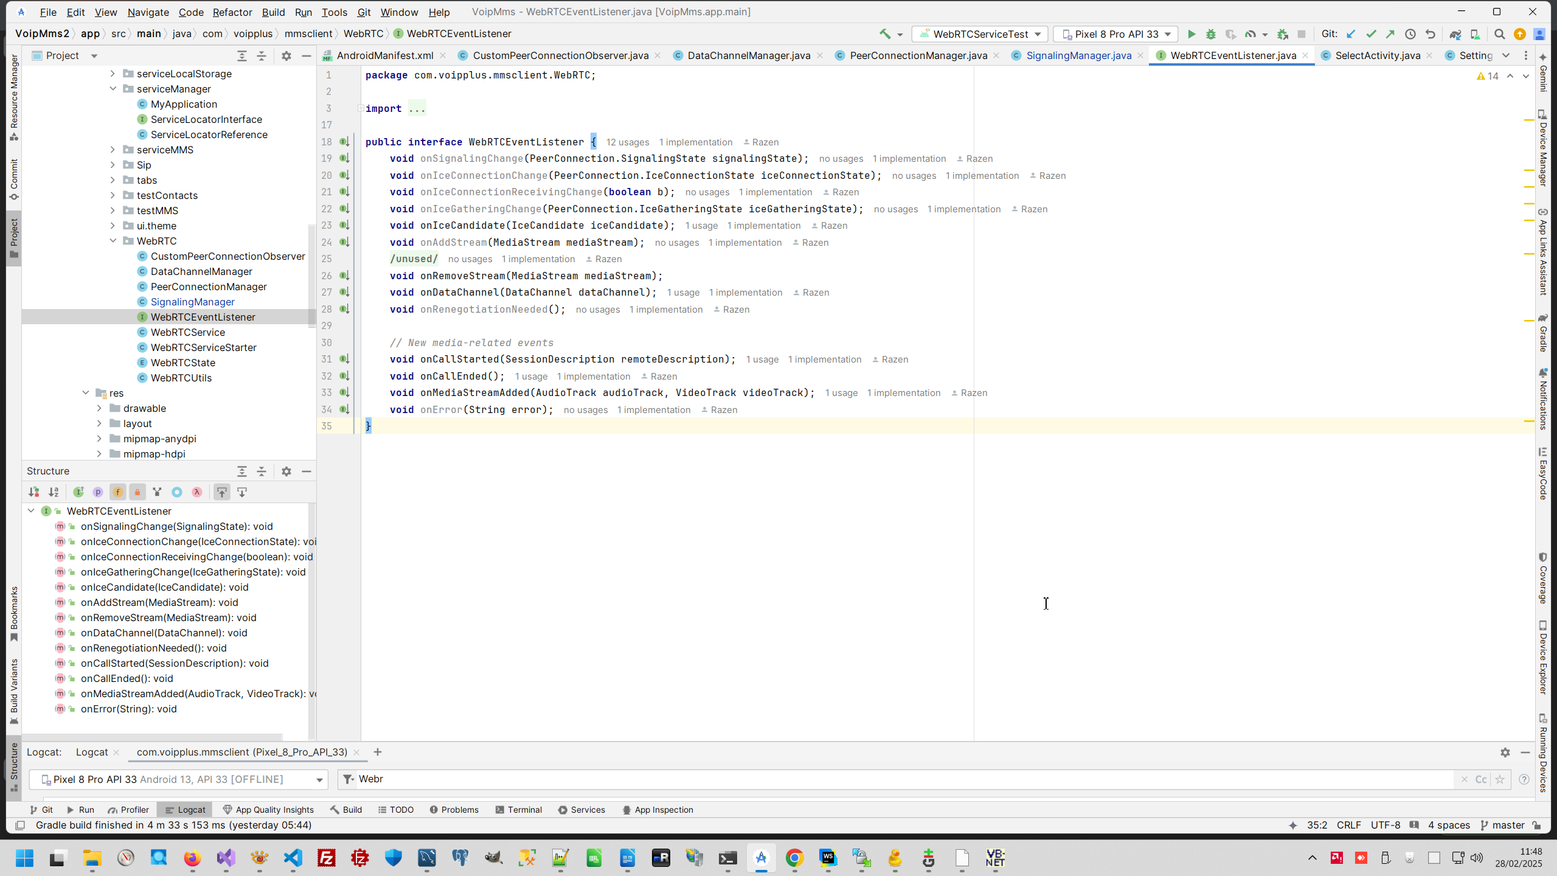Toggle Show Lambdas filter in Structure

point(196,492)
